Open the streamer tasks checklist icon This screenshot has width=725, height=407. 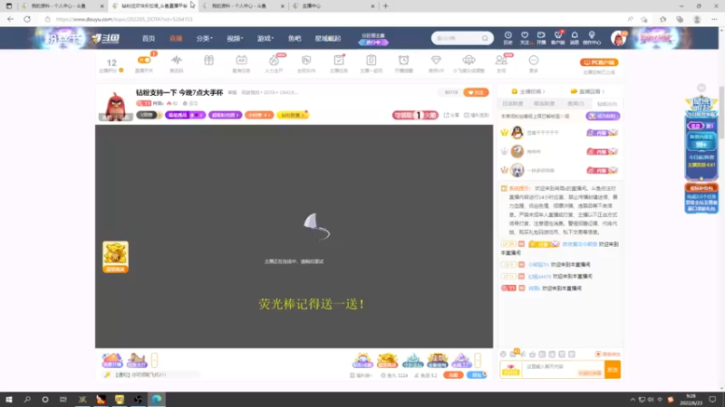pyautogui.click(x=339, y=60)
